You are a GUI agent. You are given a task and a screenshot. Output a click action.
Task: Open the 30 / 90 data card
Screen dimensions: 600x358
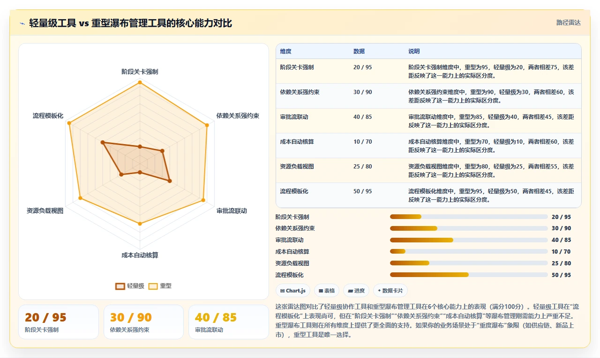click(143, 322)
